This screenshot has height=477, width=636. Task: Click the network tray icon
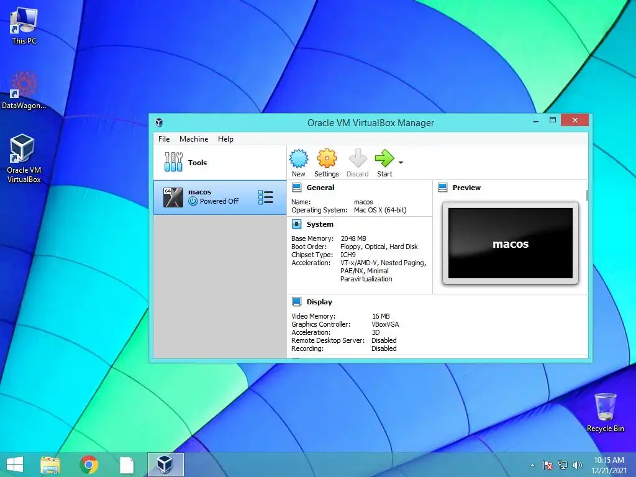tap(563, 465)
